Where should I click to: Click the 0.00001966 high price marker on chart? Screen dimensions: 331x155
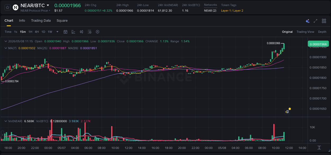pos(274,43)
